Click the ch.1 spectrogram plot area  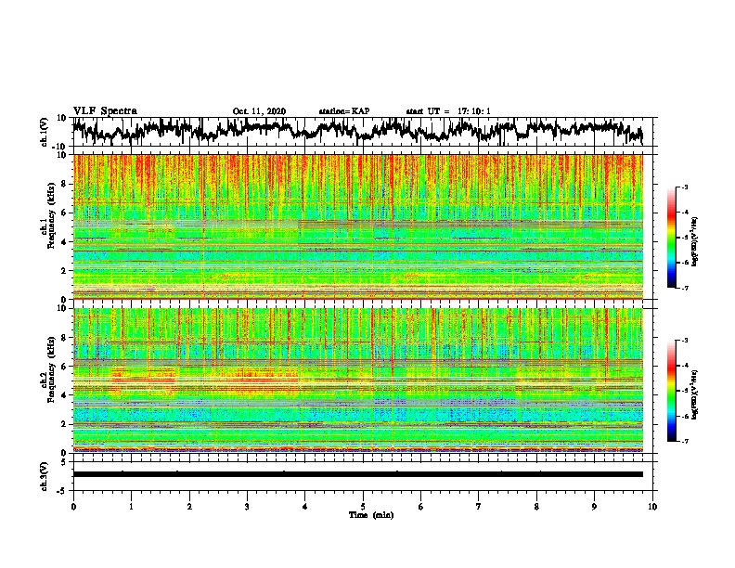(358, 226)
